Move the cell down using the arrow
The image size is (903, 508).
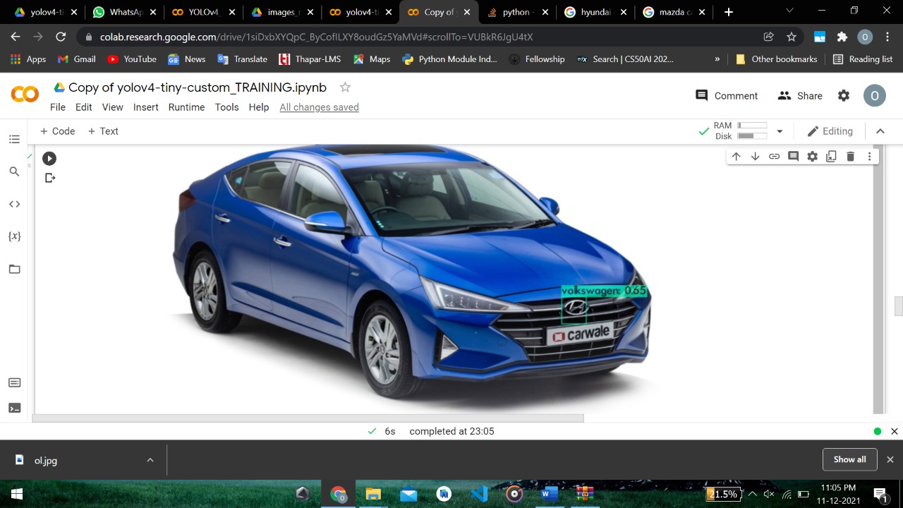[x=755, y=156]
